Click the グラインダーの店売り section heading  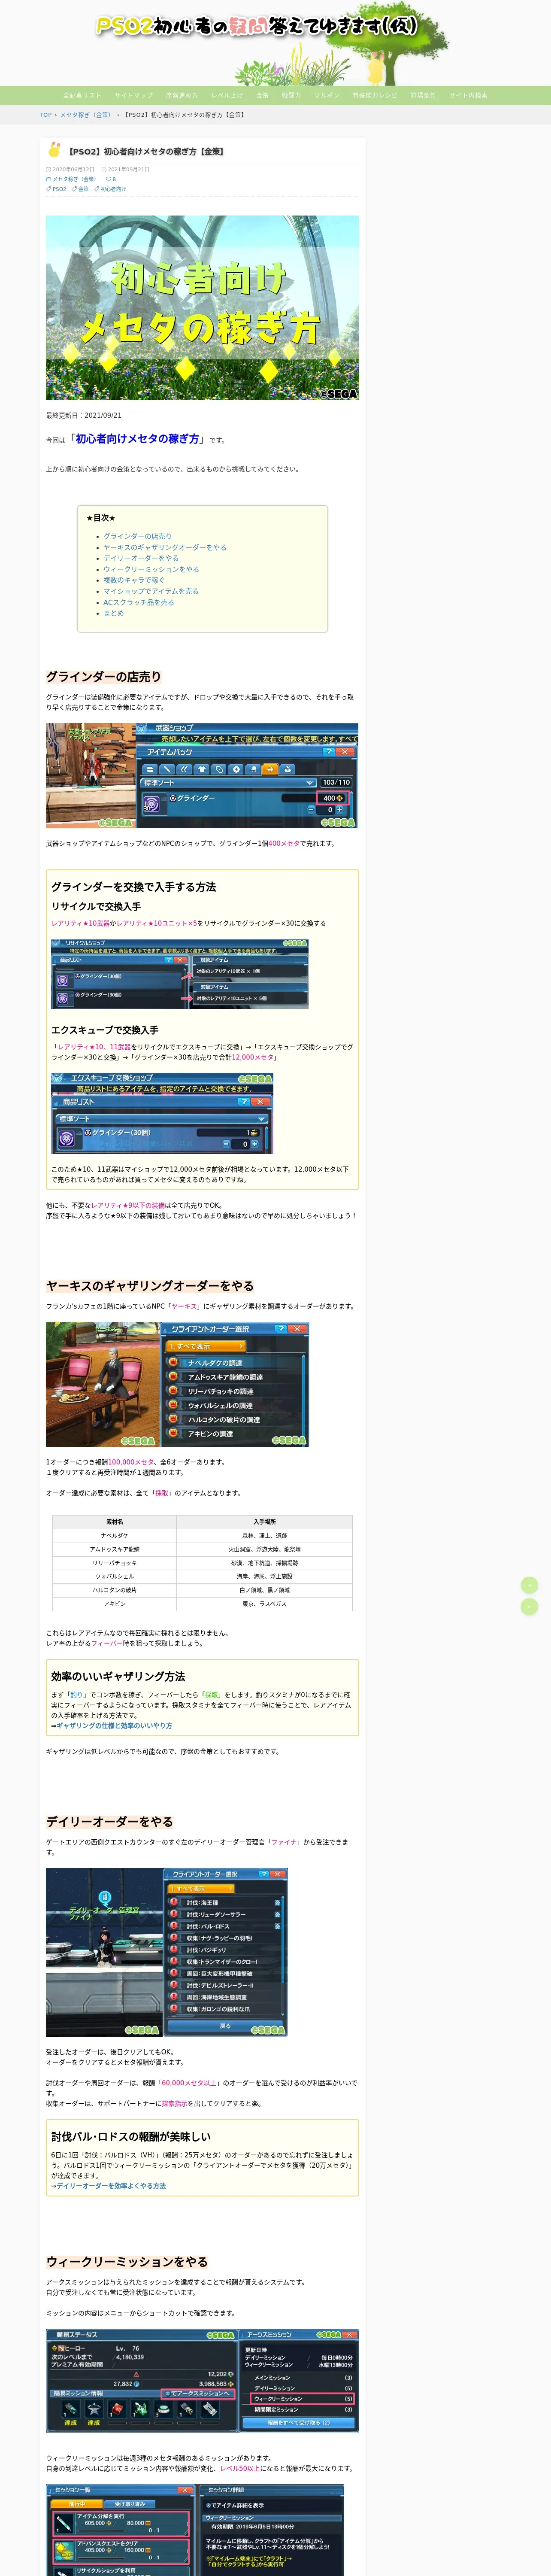click(104, 677)
